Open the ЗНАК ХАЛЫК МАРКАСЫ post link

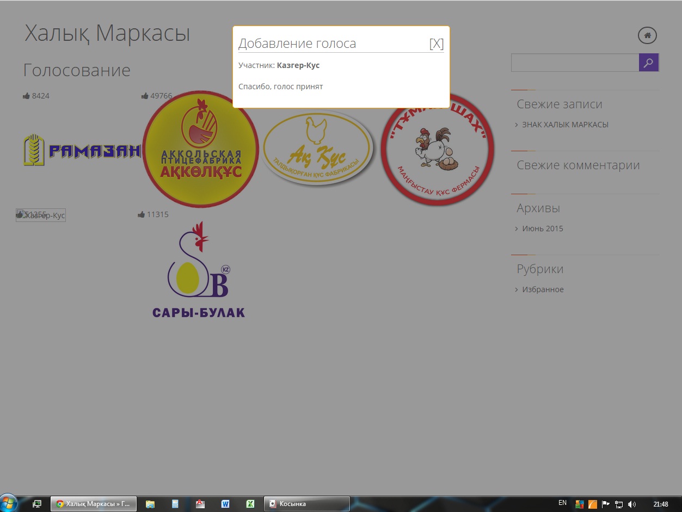pos(565,125)
